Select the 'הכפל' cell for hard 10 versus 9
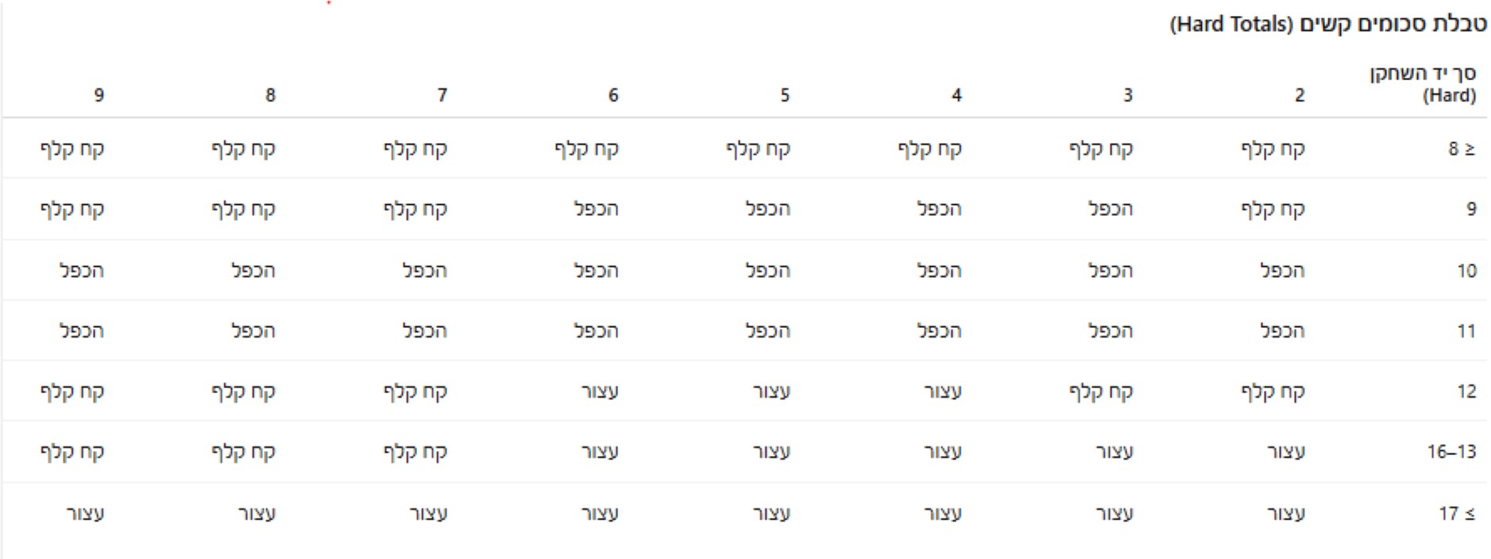1491x559 pixels. 82,271
